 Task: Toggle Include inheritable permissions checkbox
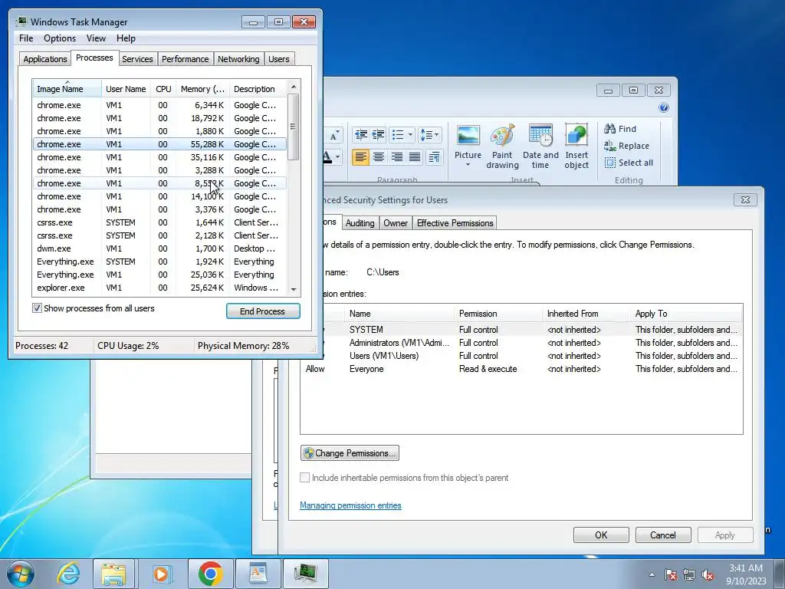tap(304, 477)
